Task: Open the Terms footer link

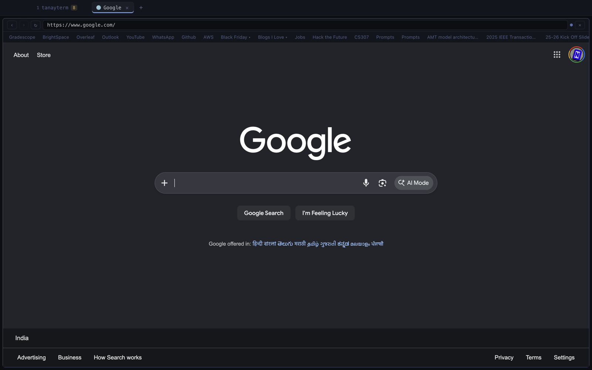Action: pos(534,358)
